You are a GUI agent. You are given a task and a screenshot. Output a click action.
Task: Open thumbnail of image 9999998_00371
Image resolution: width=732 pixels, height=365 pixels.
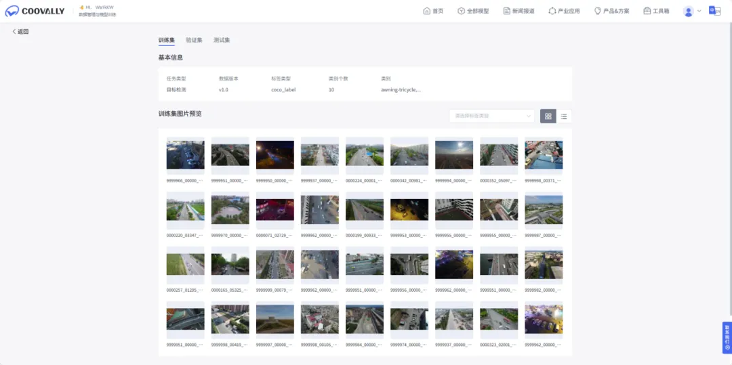pyautogui.click(x=544, y=155)
